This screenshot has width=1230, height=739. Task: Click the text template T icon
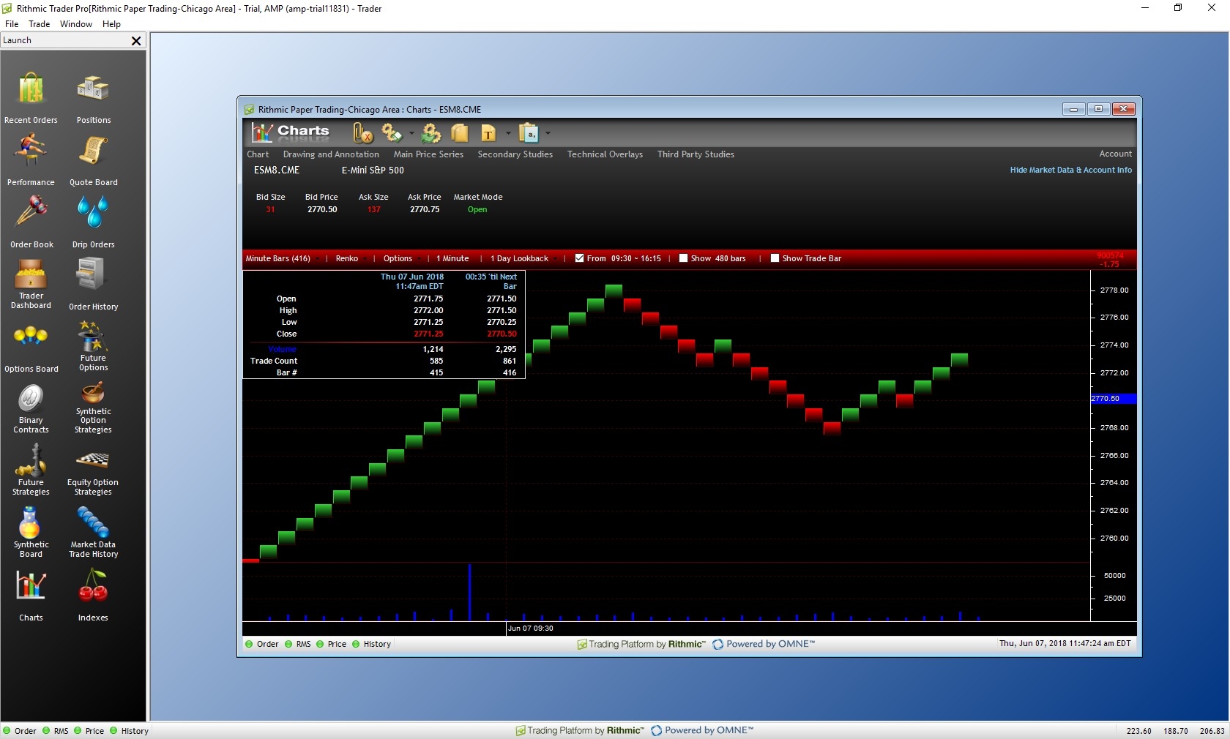[x=488, y=133]
